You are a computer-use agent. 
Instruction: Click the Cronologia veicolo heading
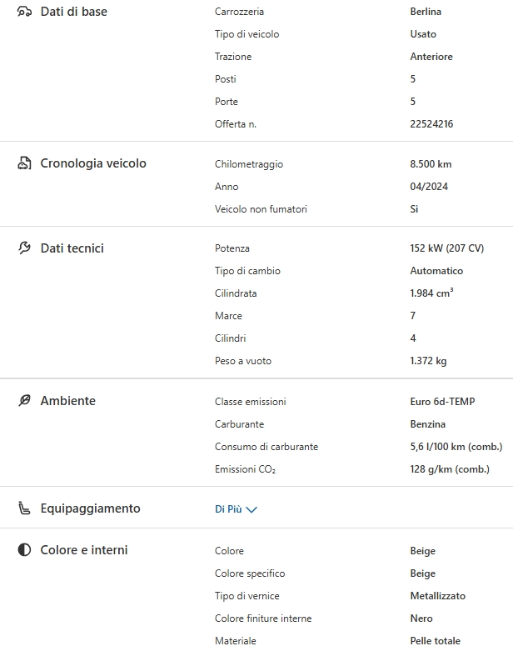pyautogui.click(x=93, y=163)
